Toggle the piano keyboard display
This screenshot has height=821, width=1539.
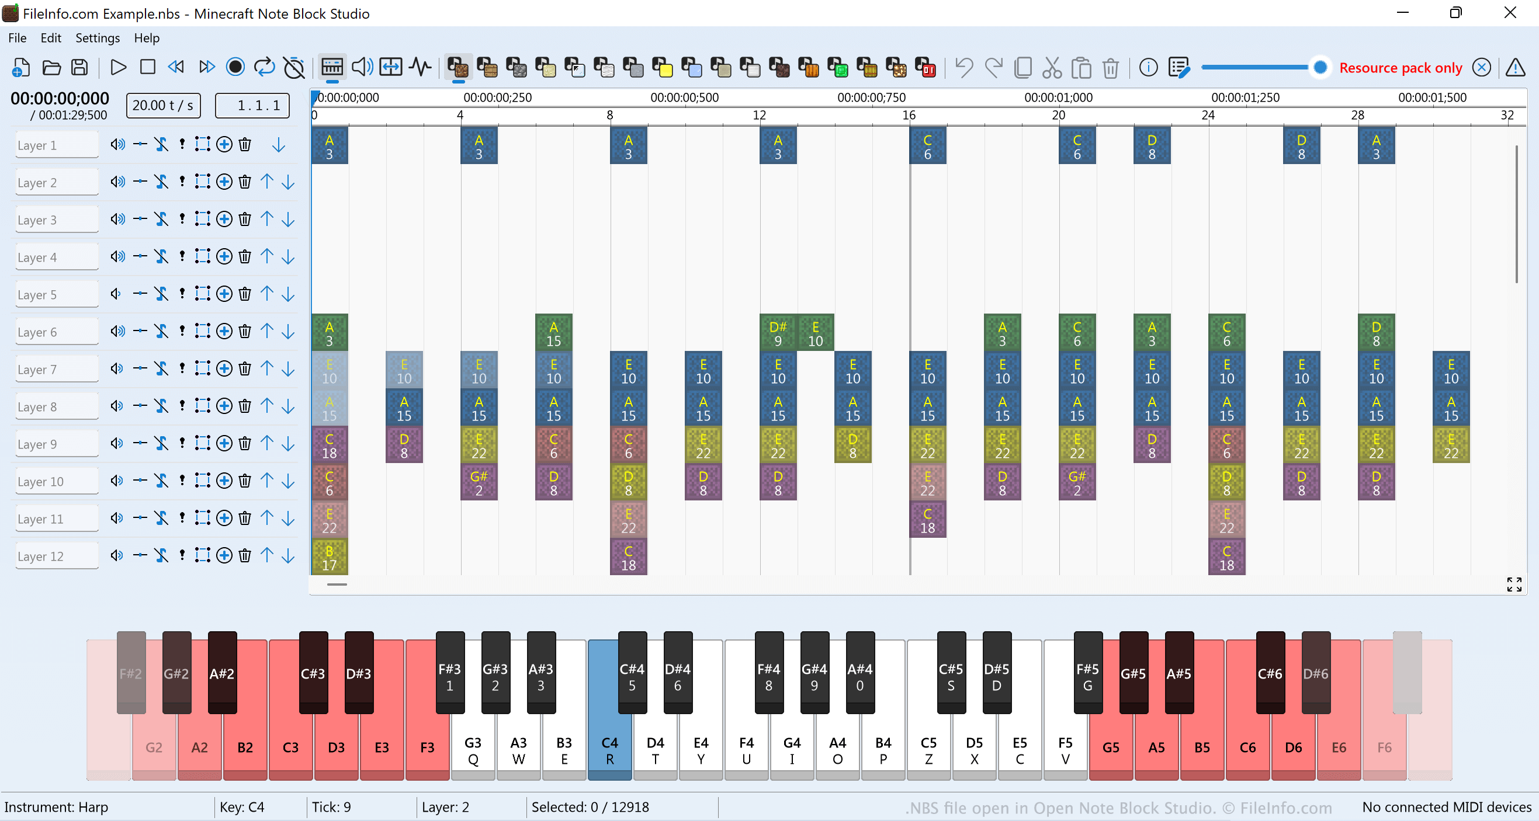pyautogui.click(x=332, y=68)
